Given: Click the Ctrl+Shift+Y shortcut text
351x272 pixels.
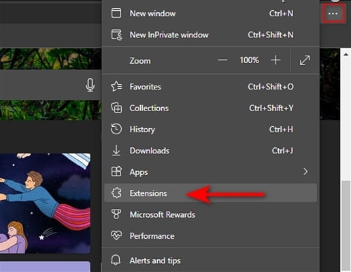Looking at the screenshot, I should 271,108.
